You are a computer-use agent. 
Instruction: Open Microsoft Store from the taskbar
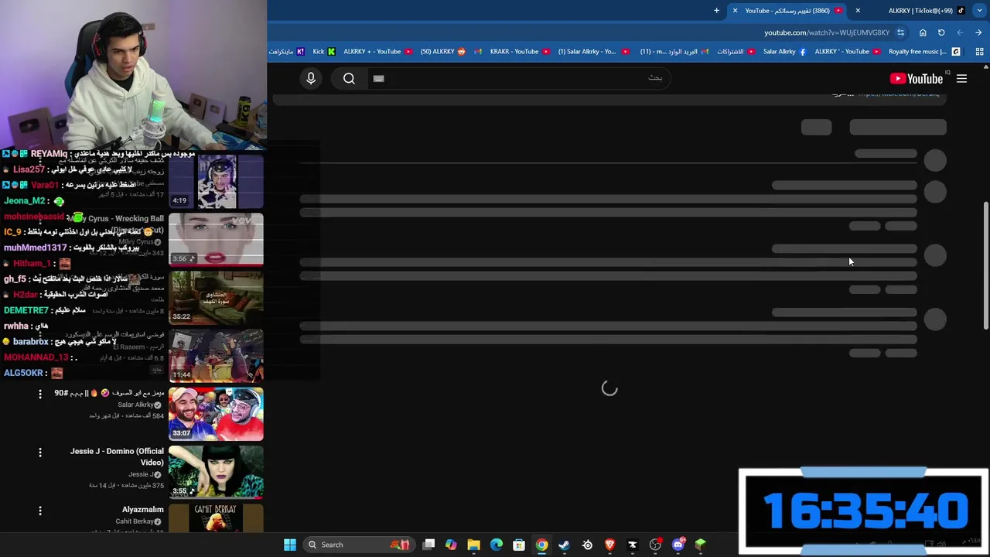pyautogui.click(x=519, y=545)
